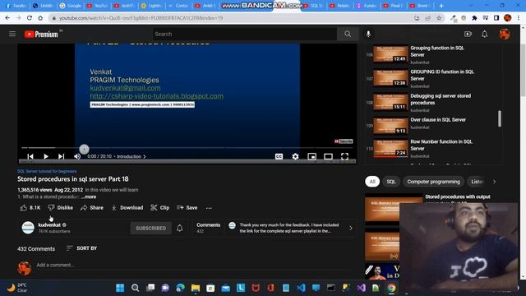Toggle channel notification bell

(x=179, y=229)
